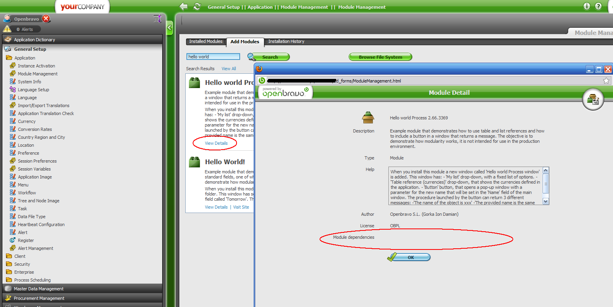Focus the module search field containing hello world
Image resolution: width=613 pixels, height=307 pixels.
213,57
